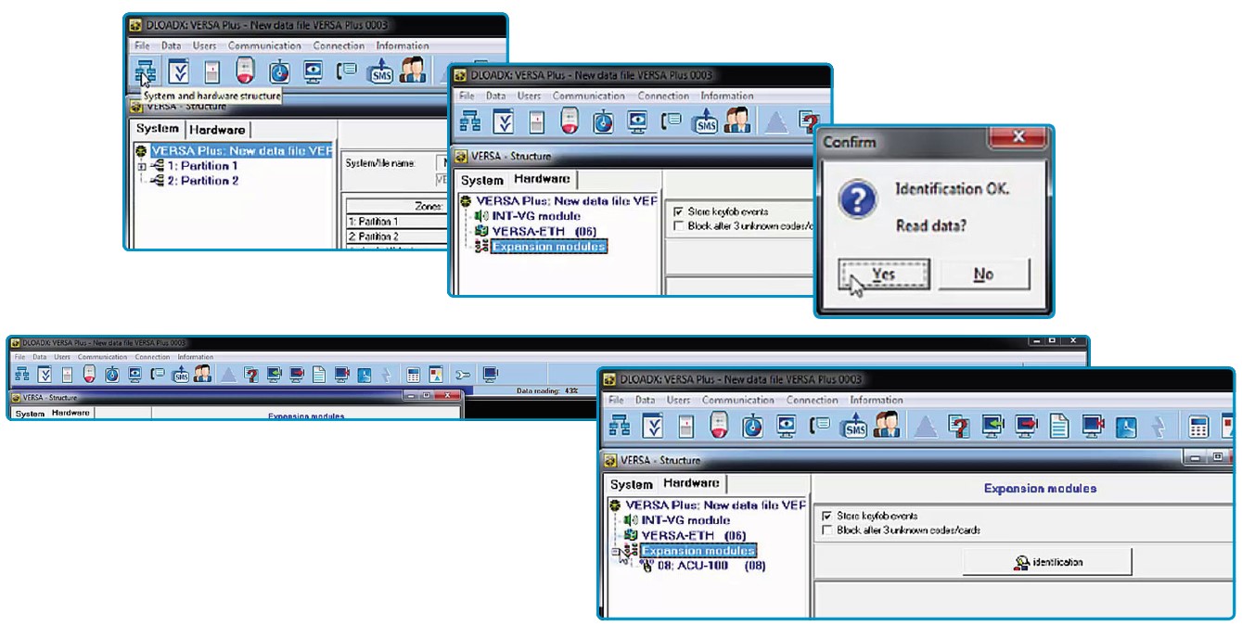This screenshot has width=1242, height=626.
Task: Switch to the Hardware tab above the Partition tree
Action: point(218,130)
